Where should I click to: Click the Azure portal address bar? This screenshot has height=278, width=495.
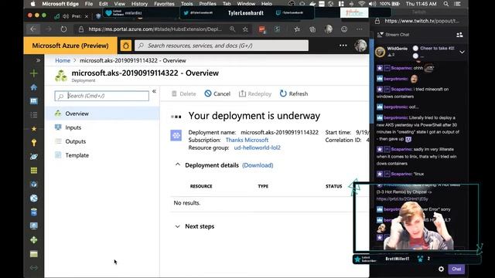click(x=155, y=29)
